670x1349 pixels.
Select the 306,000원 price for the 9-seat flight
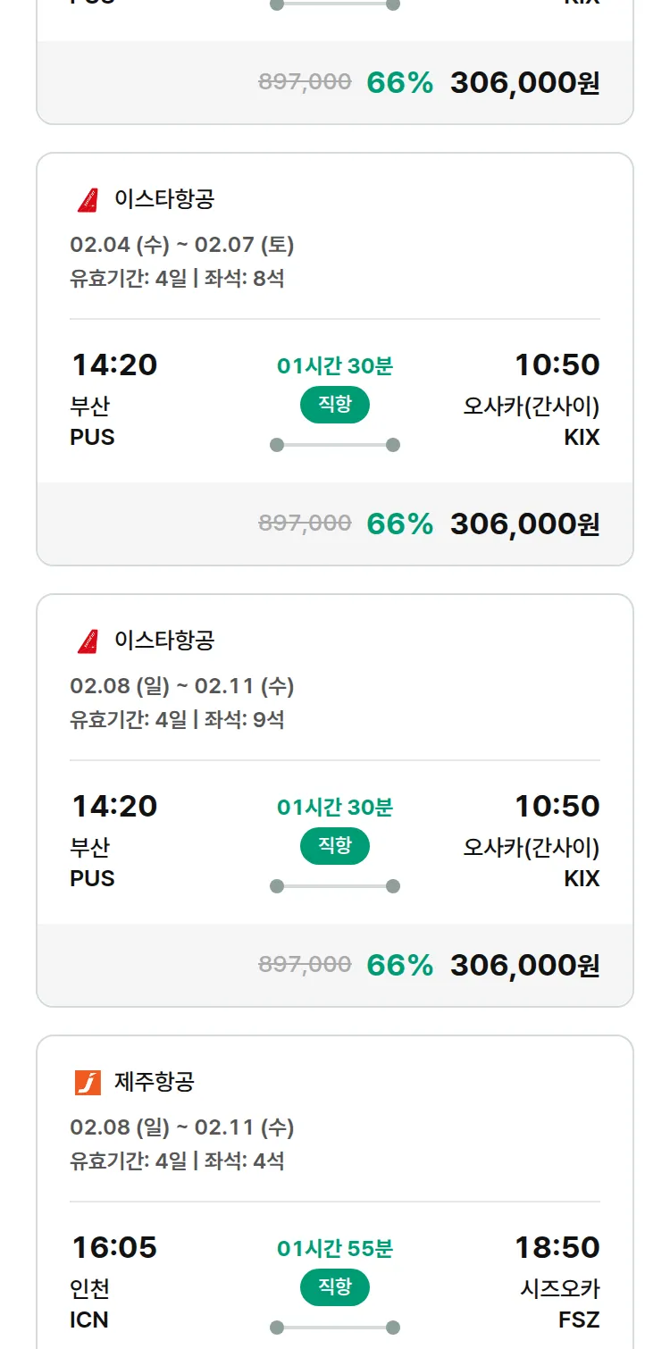tap(524, 966)
